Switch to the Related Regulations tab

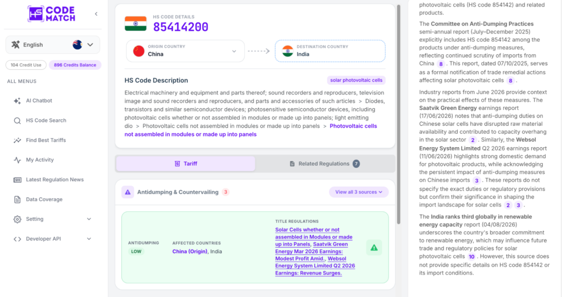(324, 164)
